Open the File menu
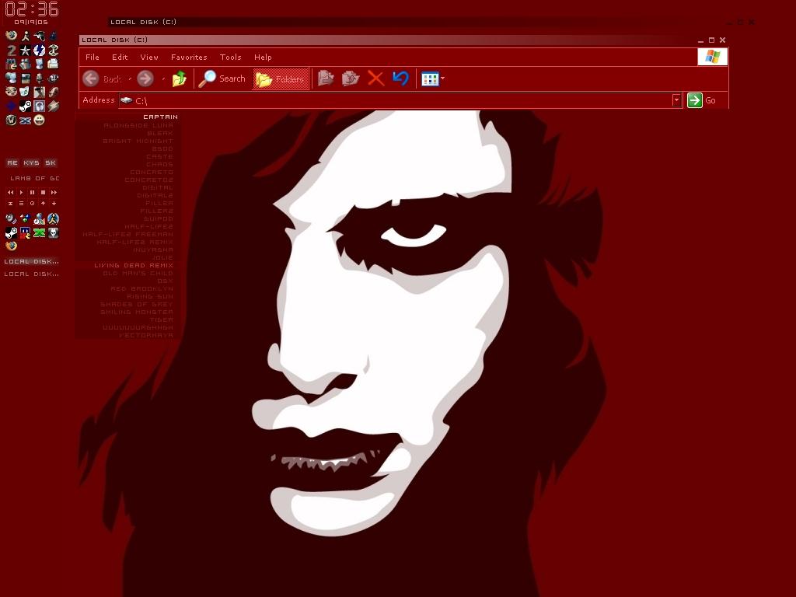The width and height of the screenshot is (796, 597). click(93, 58)
